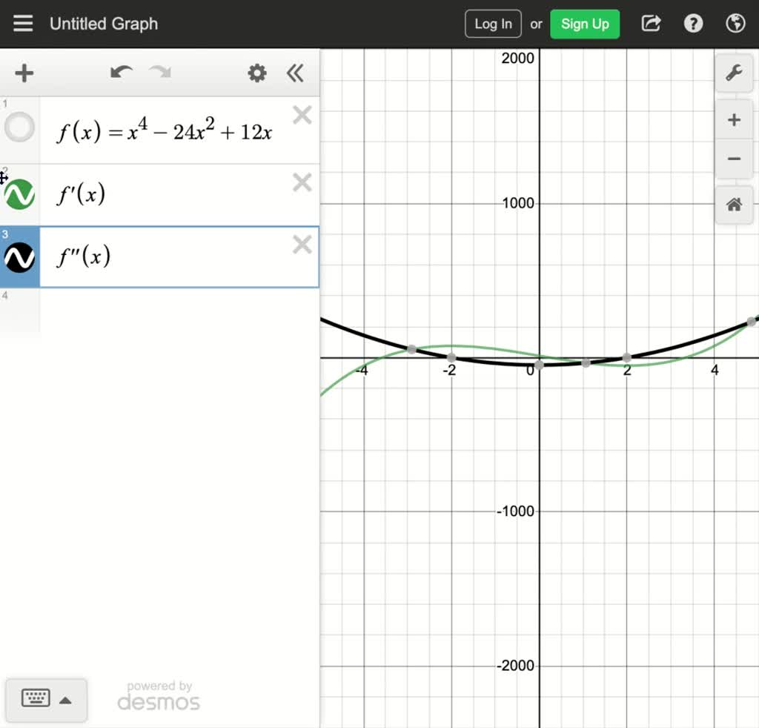Share the graph using the share icon
Screen dimensions: 759x728
click(x=650, y=23)
